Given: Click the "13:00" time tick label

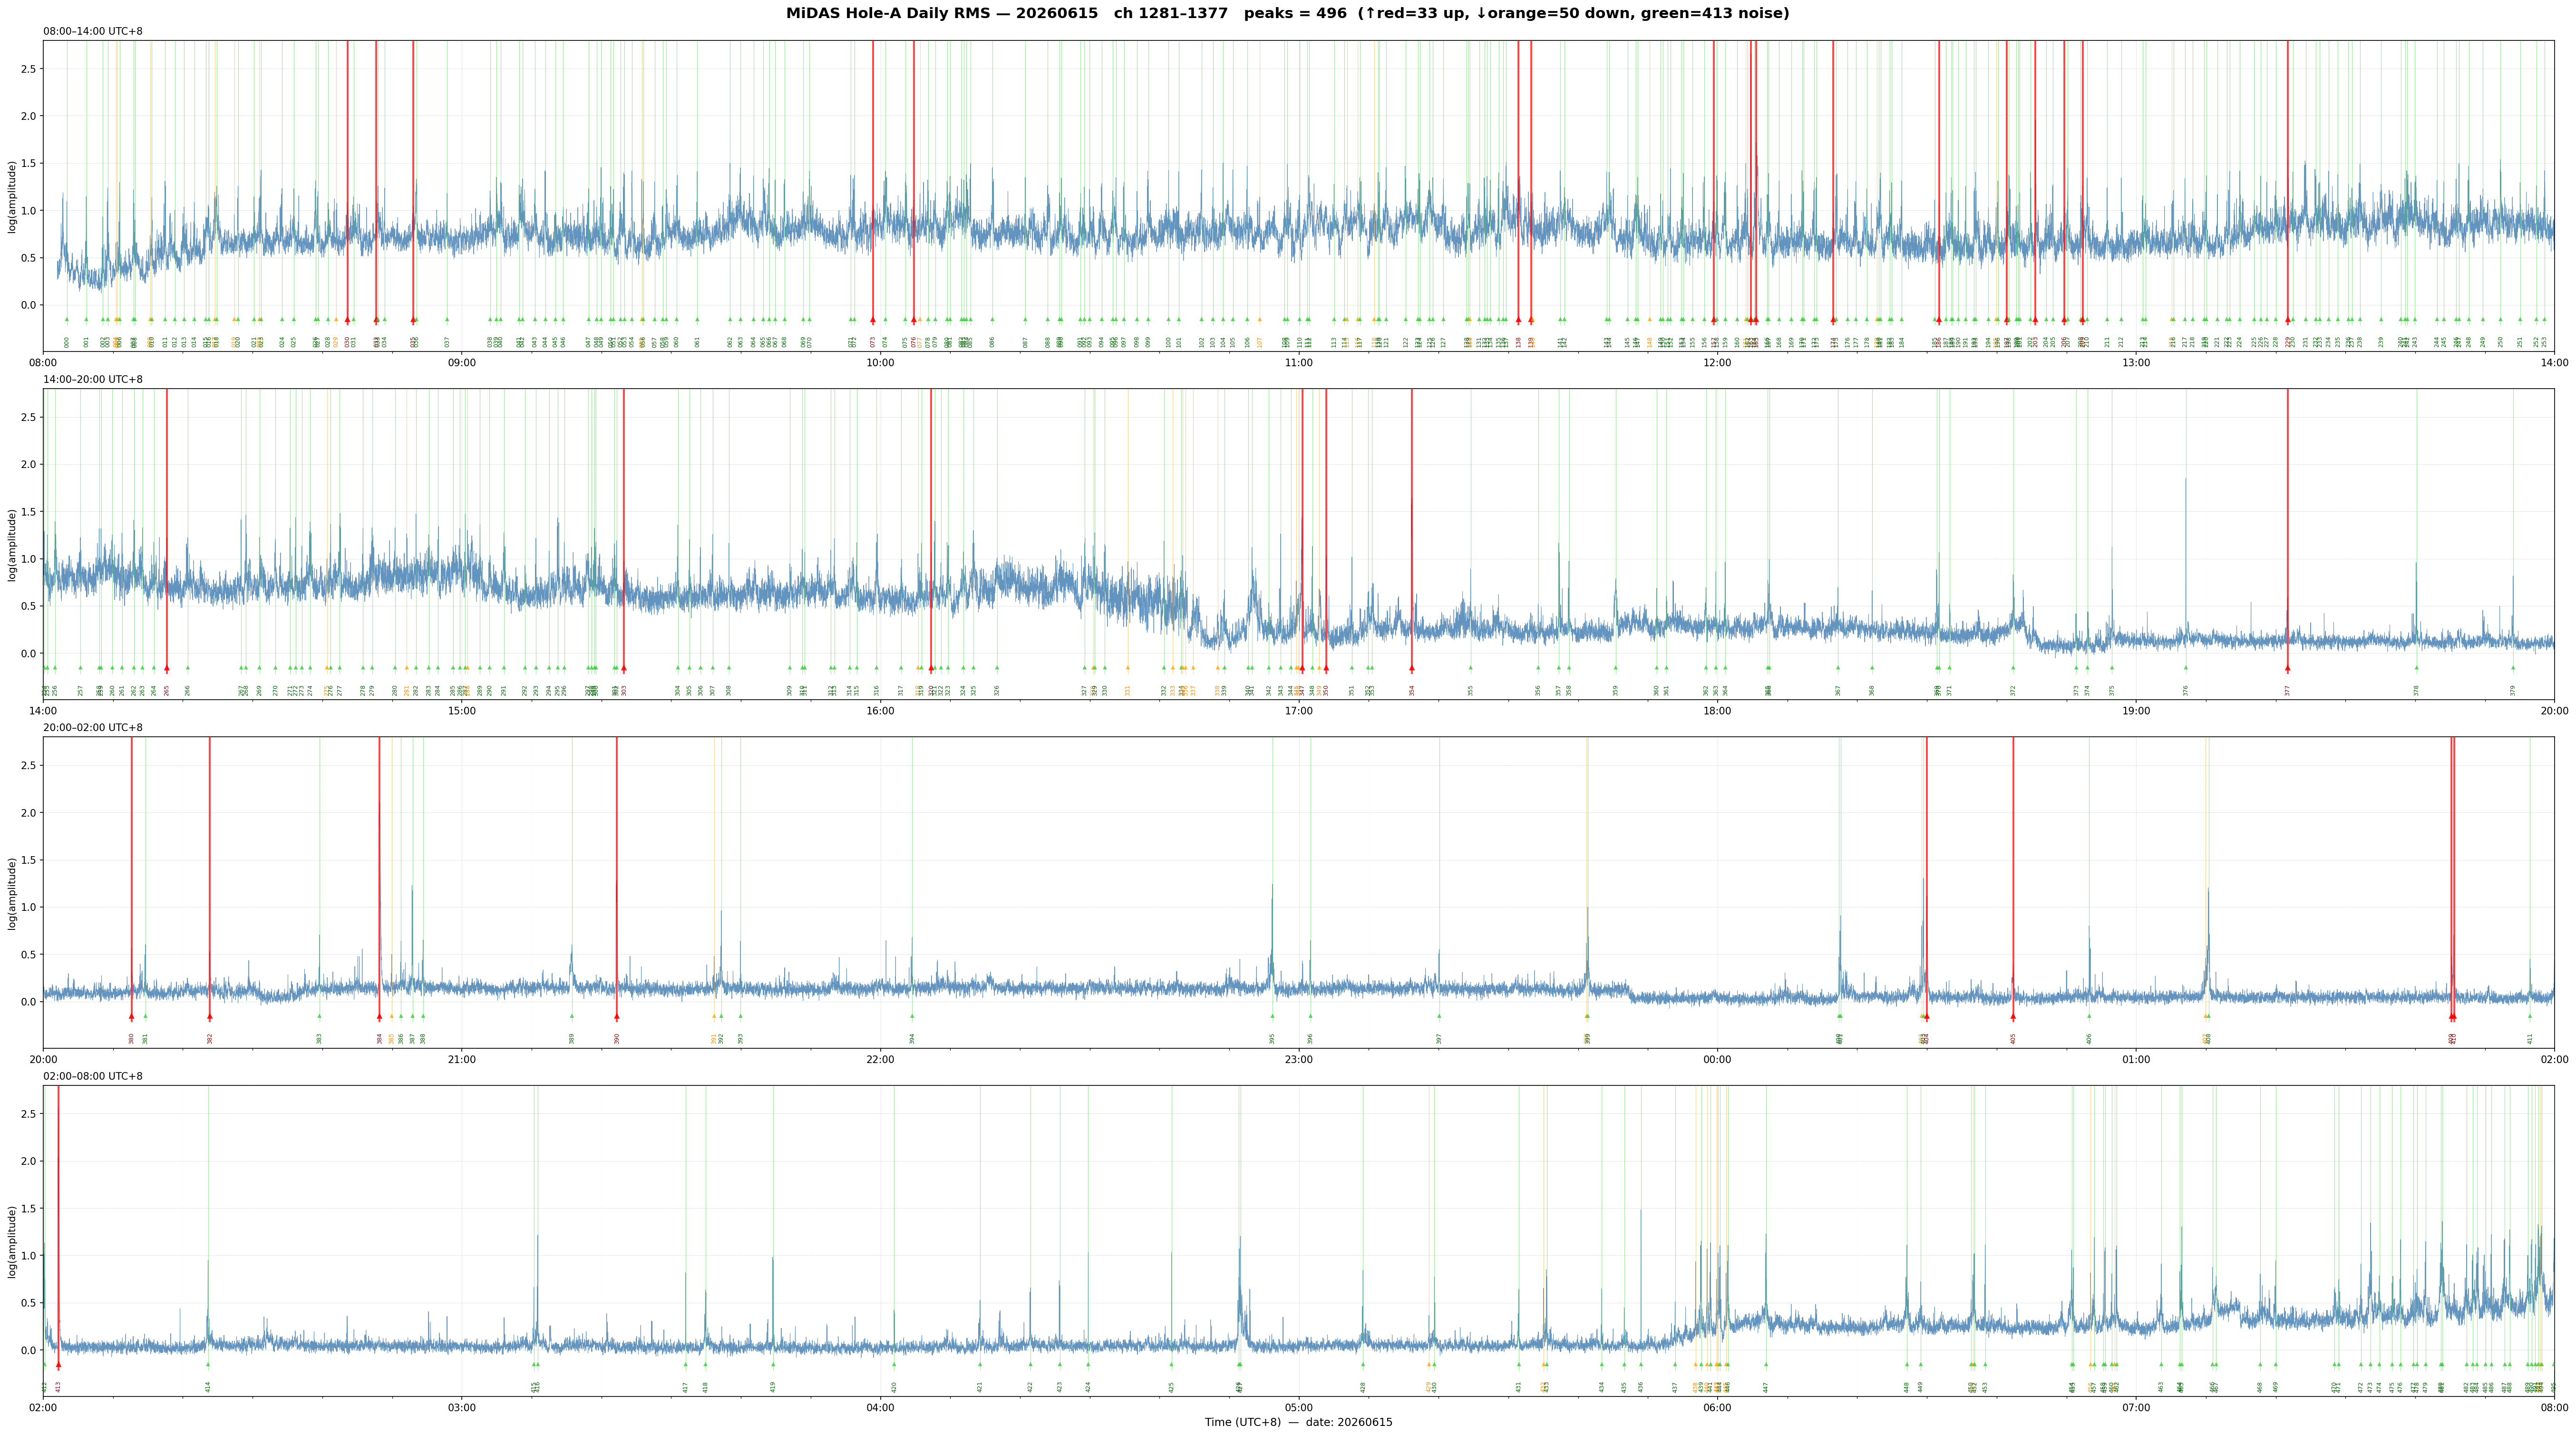Looking at the screenshot, I should coord(2135,362).
